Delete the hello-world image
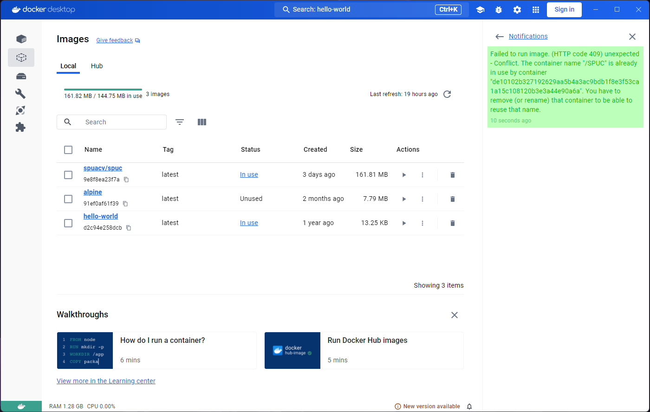The width and height of the screenshot is (650, 412). pyautogui.click(x=453, y=223)
